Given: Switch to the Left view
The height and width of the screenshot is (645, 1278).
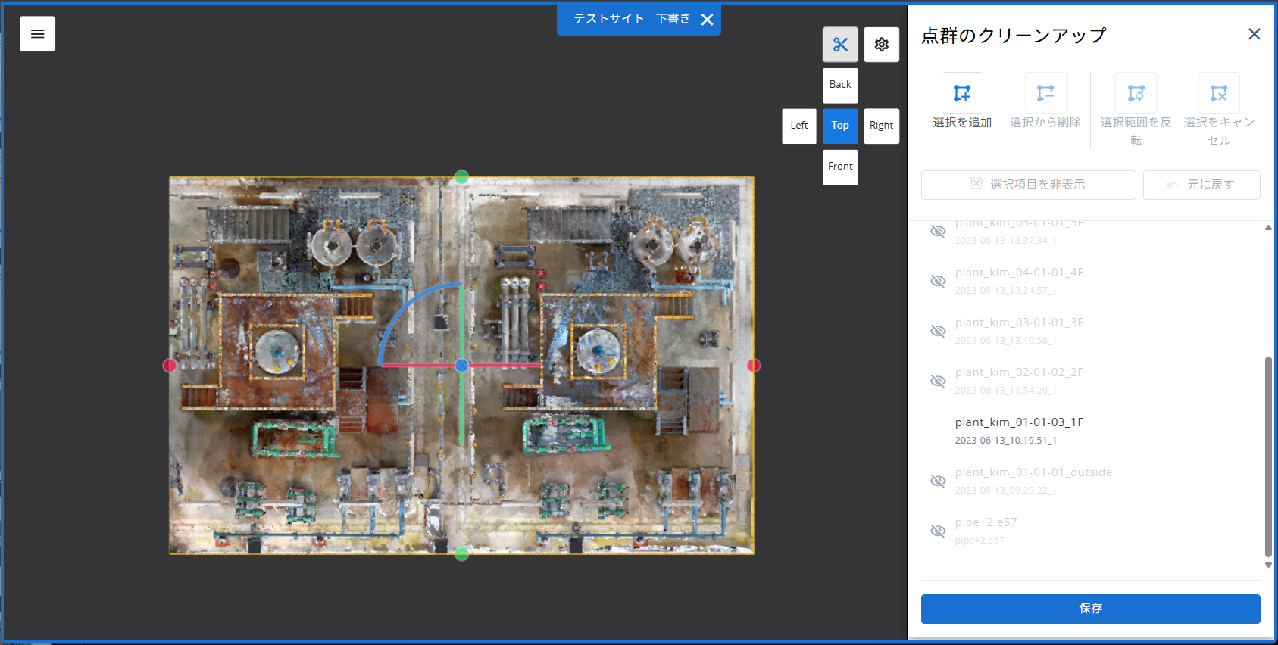Looking at the screenshot, I should (799, 126).
